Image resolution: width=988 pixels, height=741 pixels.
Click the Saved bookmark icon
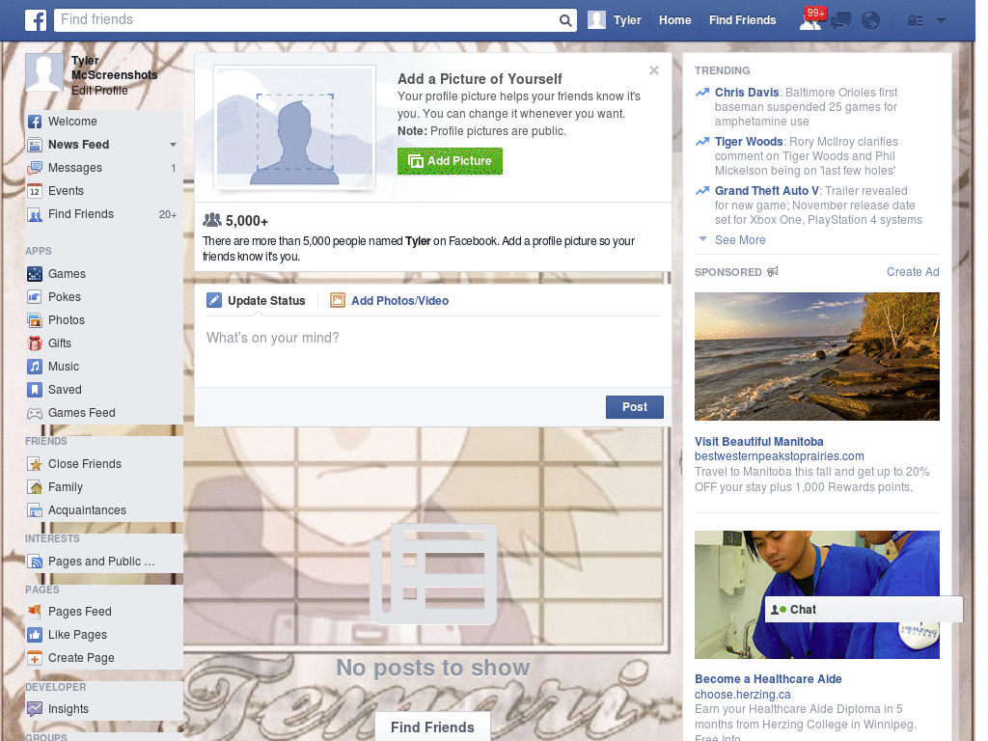tap(35, 390)
